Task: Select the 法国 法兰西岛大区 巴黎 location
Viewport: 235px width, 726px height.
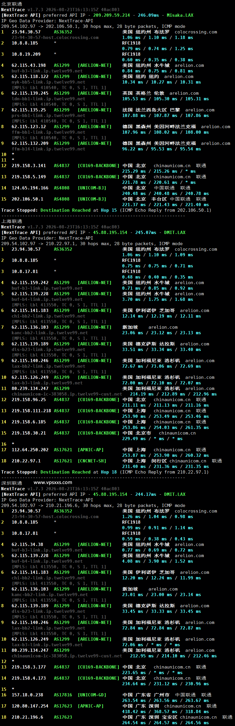Action: coord(151,110)
